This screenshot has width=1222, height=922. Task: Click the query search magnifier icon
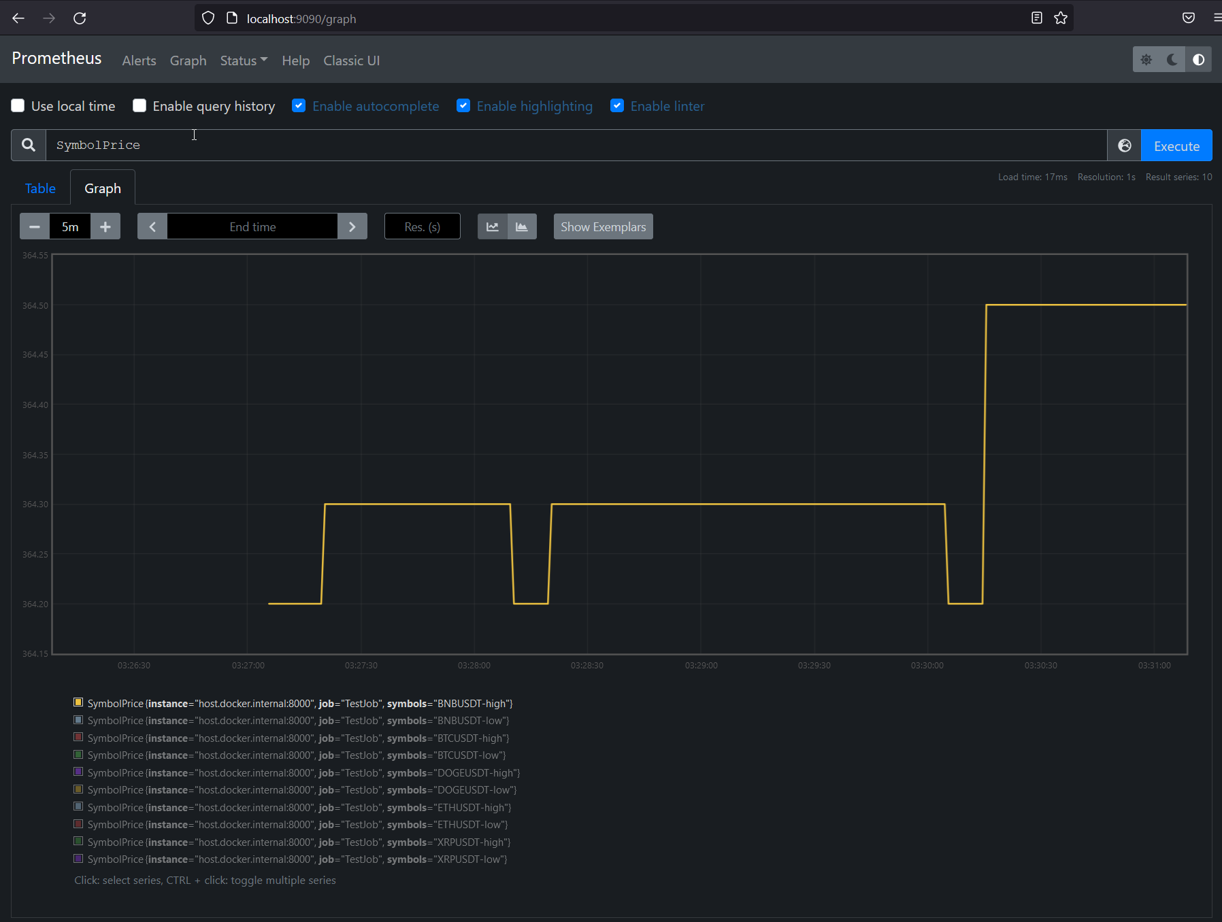coord(29,145)
